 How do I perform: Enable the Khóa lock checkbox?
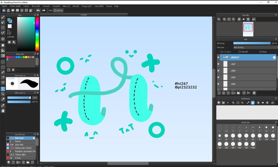tap(260, 52)
